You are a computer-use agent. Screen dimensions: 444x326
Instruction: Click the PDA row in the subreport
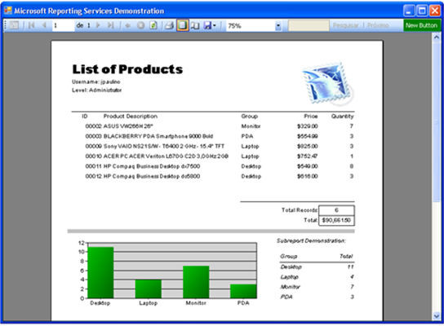click(317, 297)
